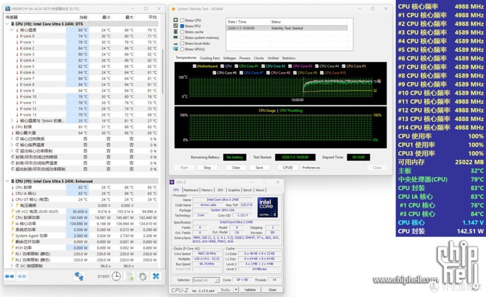Uncheck CPU Core #10 graph checkbox
The image size is (486, 297).
[x=322, y=73]
